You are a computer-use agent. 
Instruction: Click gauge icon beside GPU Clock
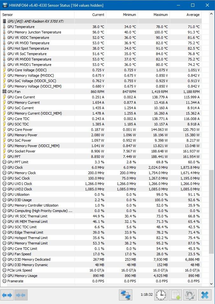pos(4,167)
